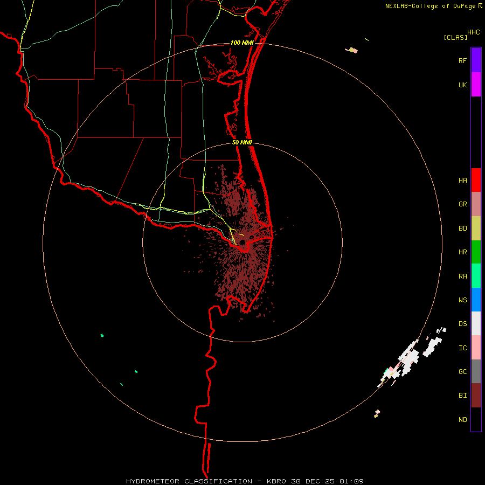
Task: Click the 'GC' legend label
Action: point(462,372)
